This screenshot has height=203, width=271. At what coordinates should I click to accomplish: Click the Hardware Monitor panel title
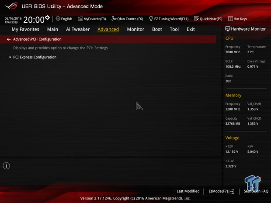tap(248, 29)
